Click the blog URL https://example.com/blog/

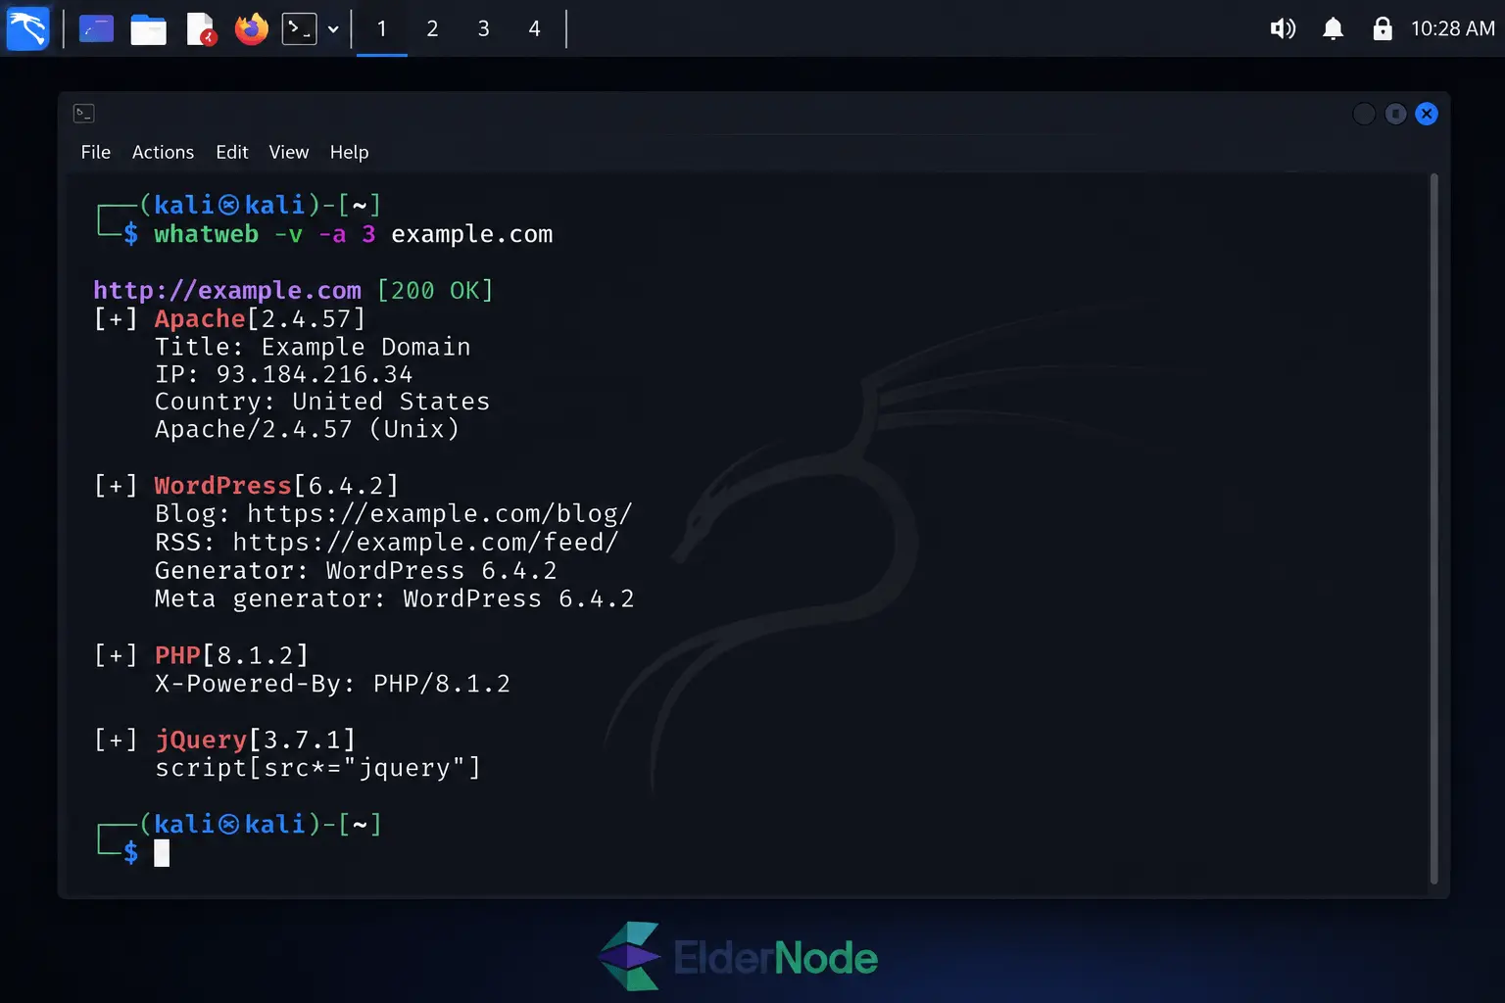tap(440, 514)
